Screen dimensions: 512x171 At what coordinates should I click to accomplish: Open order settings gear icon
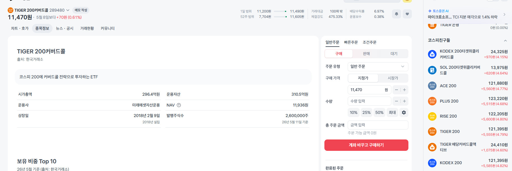[x=404, y=112]
